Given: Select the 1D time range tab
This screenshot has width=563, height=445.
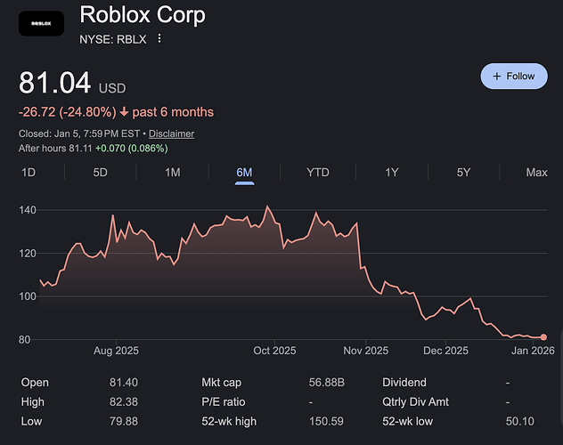Looking at the screenshot, I should [x=29, y=172].
